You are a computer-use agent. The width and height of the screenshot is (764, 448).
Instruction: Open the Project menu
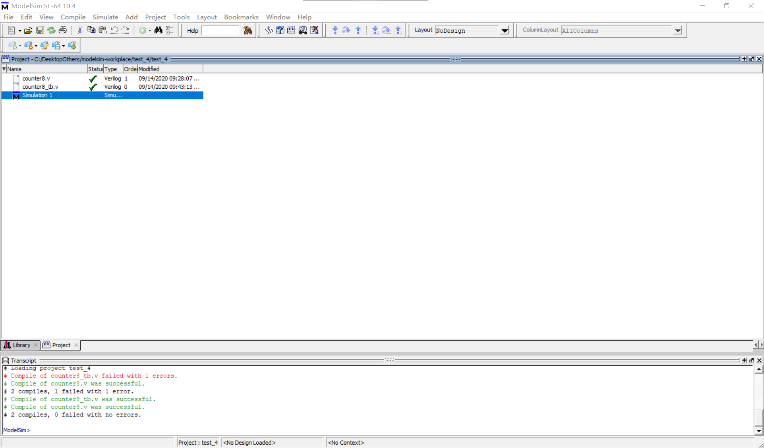click(156, 17)
